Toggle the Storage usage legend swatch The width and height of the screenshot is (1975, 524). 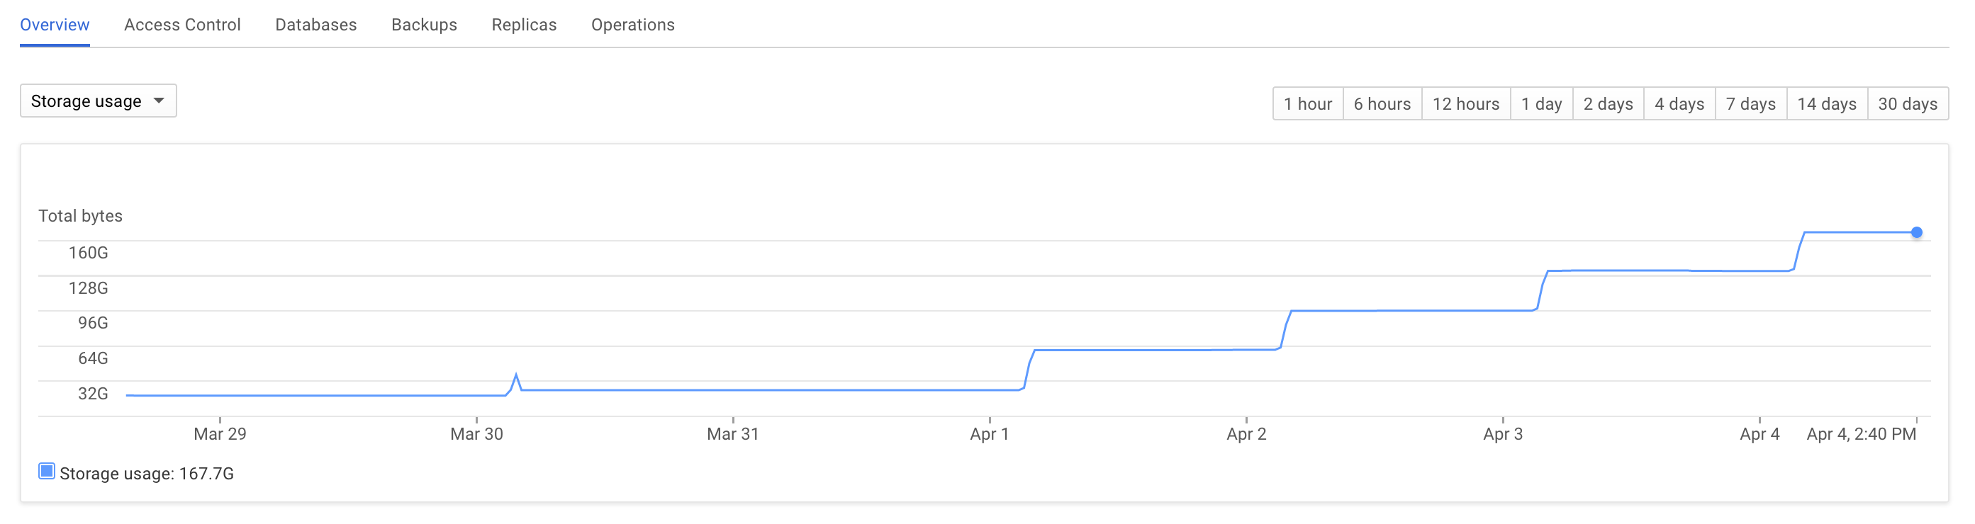tap(47, 472)
